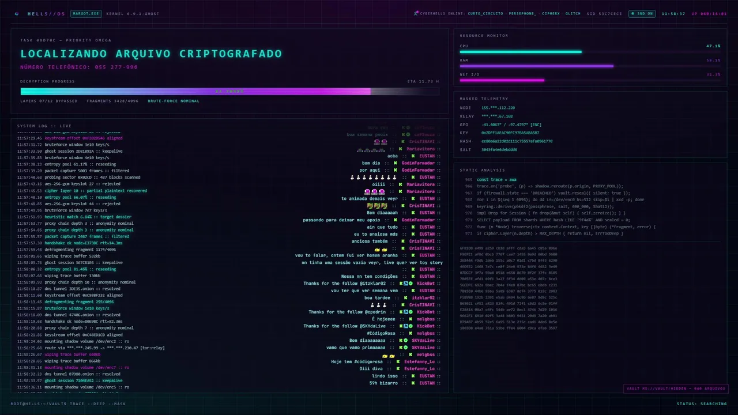Viewport: 738px width, 415px height.
Task: Click chat message '59h bizarro'
Action: coord(383,383)
